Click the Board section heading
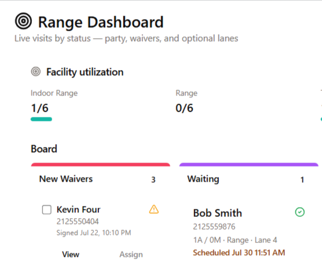The height and width of the screenshot is (269, 322). (x=44, y=149)
